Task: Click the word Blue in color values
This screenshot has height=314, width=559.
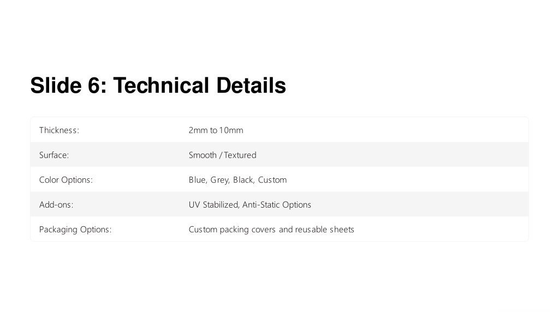Action: [197, 180]
